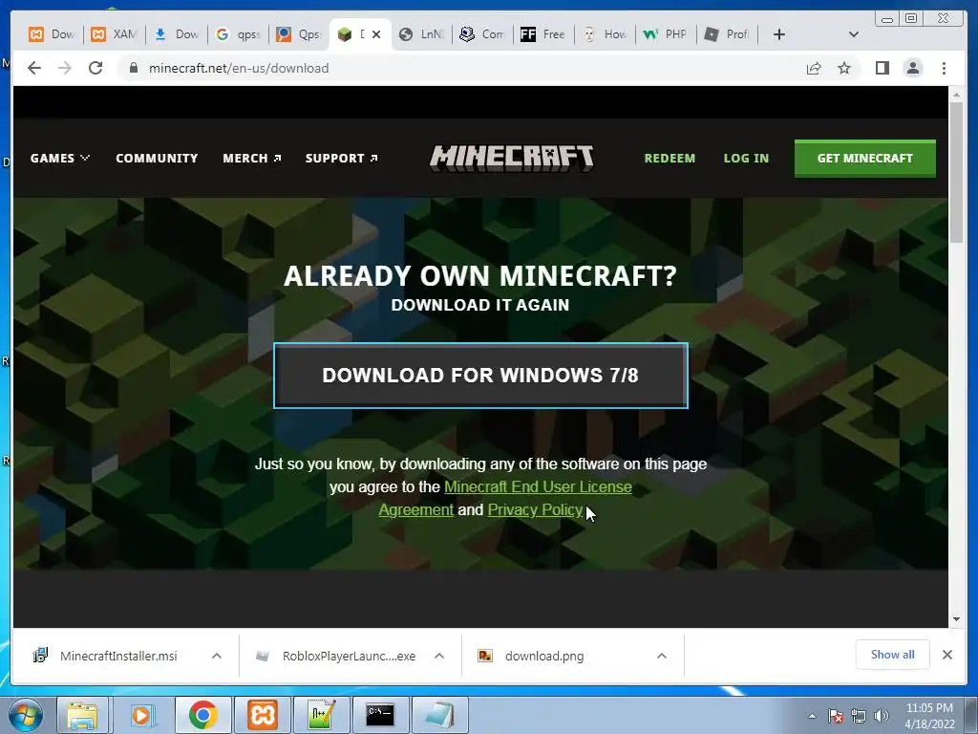Click the network tray icon
This screenshot has height=734, width=978.
859,716
